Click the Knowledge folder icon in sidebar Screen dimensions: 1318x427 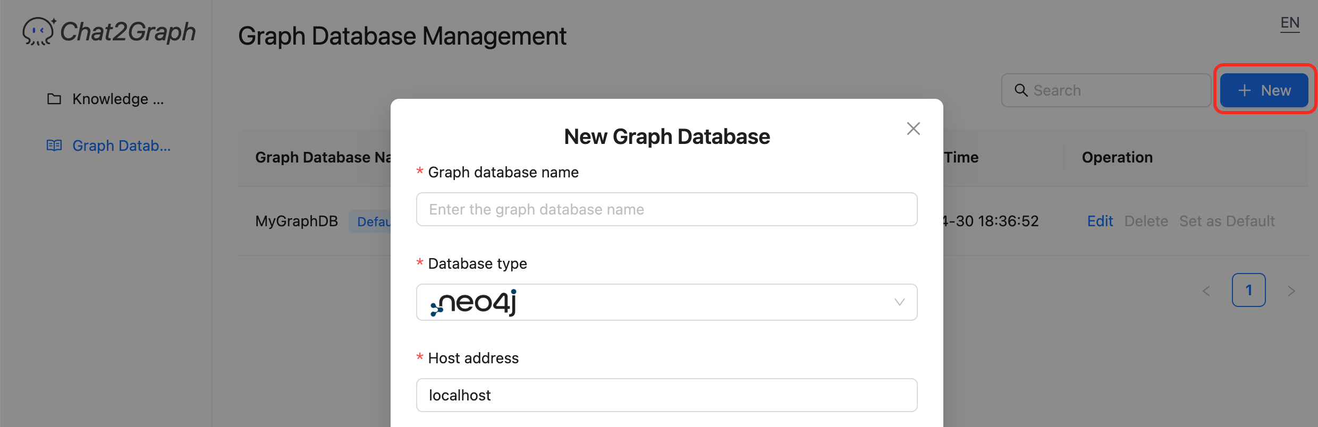coord(54,99)
